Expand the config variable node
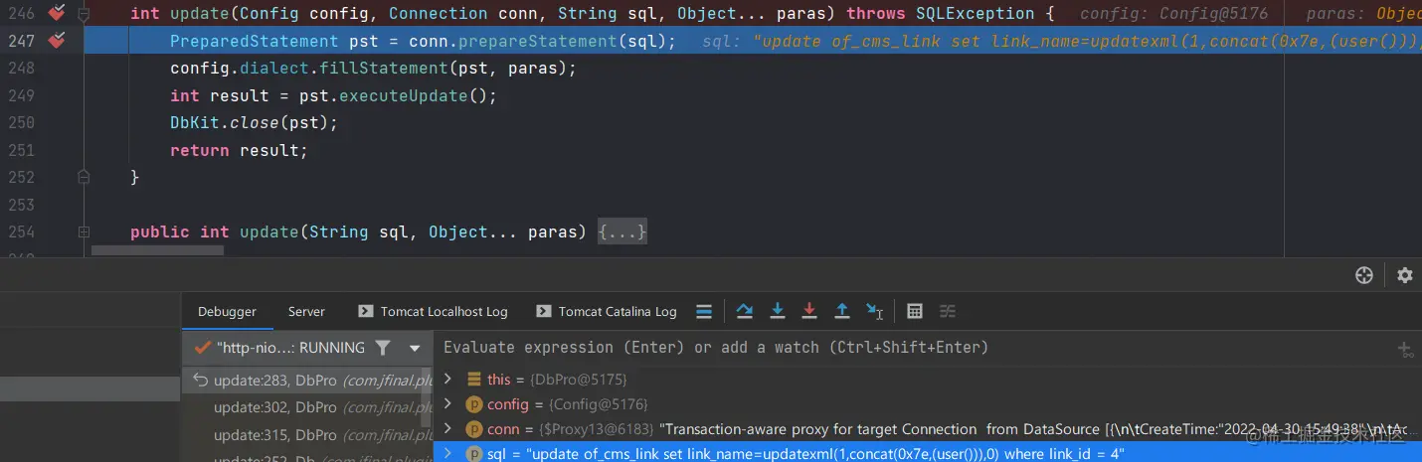This screenshot has width=1422, height=462. (448, 404)
